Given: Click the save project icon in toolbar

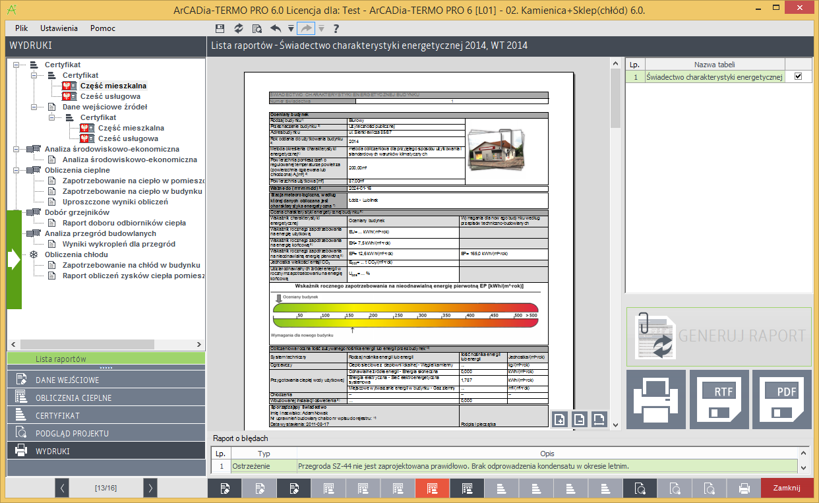Looking at the screenshot, I should [x=220, y=28].
